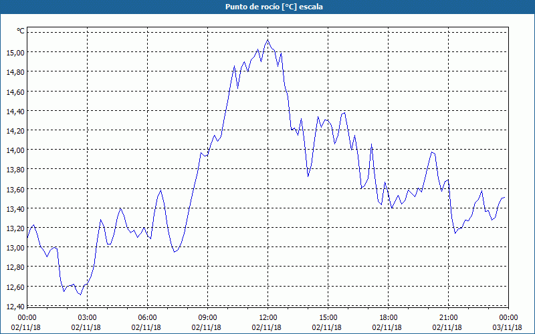Click the 00:00 02/11/18 time label
Screen dimensions: 535x334
tap(26, 323)
